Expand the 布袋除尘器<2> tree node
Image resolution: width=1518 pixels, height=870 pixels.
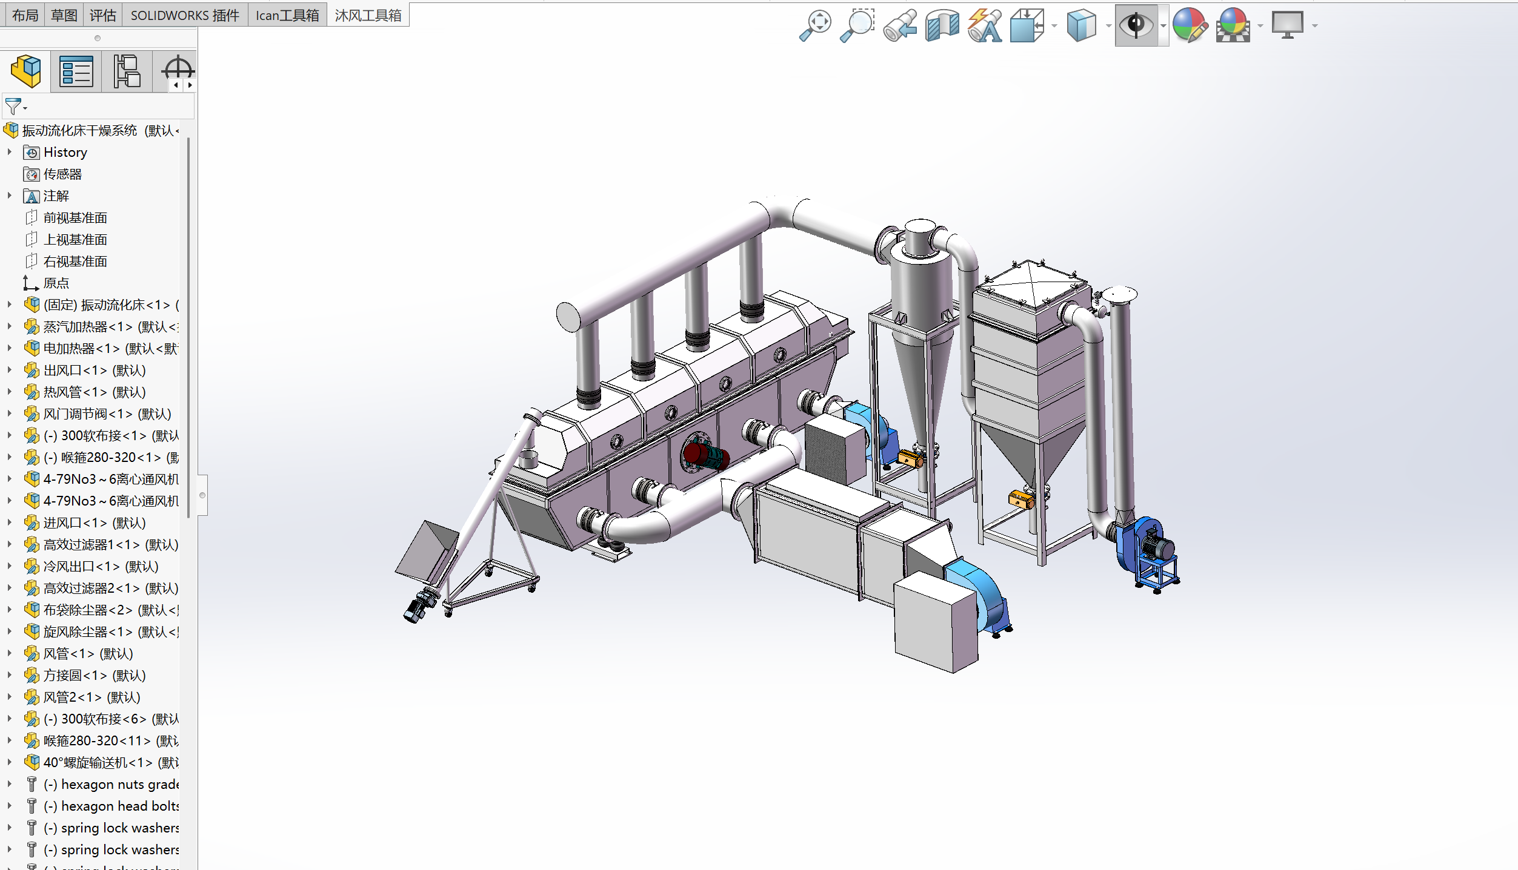pos(10,610)
